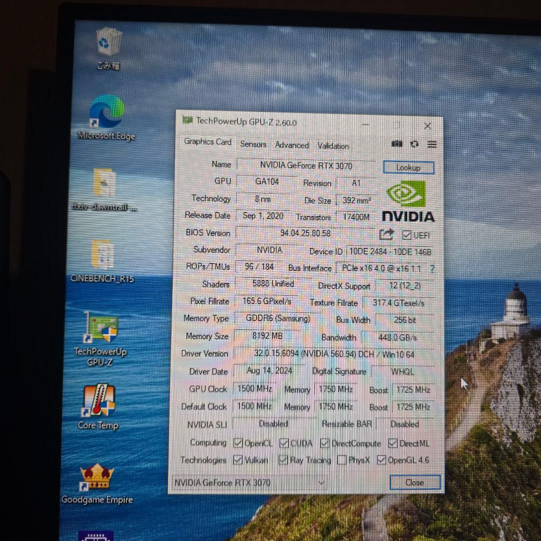Image resolution: width=541 pixels, height=541 pixels.
Task: Switch to the Graphics Card tab
Action: click(208, 141)
